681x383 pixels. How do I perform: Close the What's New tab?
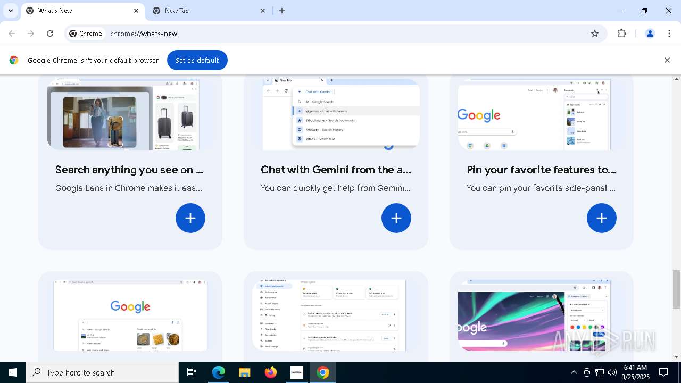[x=136, y=11]
